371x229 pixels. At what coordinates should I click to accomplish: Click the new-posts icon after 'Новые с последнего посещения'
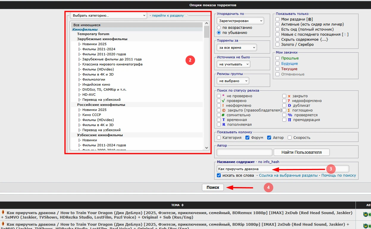click(x=345, y=34)
